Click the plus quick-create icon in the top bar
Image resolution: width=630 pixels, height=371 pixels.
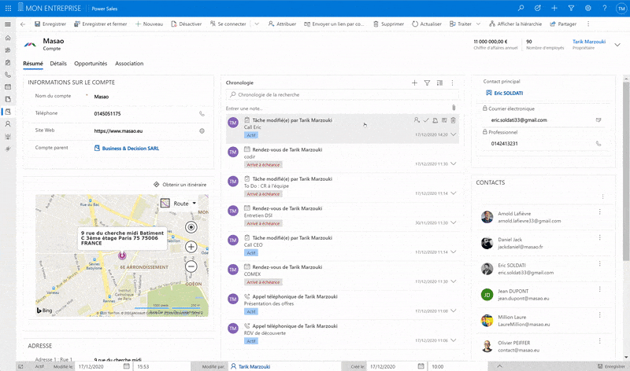pyautogui.click(x=554, y=8)
